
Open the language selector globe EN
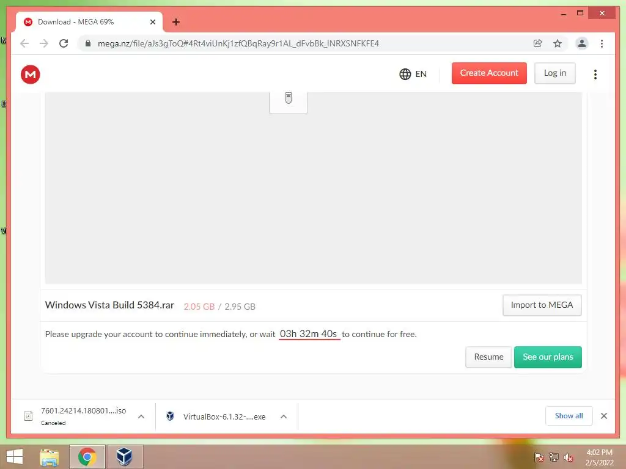tap(413, 74)
